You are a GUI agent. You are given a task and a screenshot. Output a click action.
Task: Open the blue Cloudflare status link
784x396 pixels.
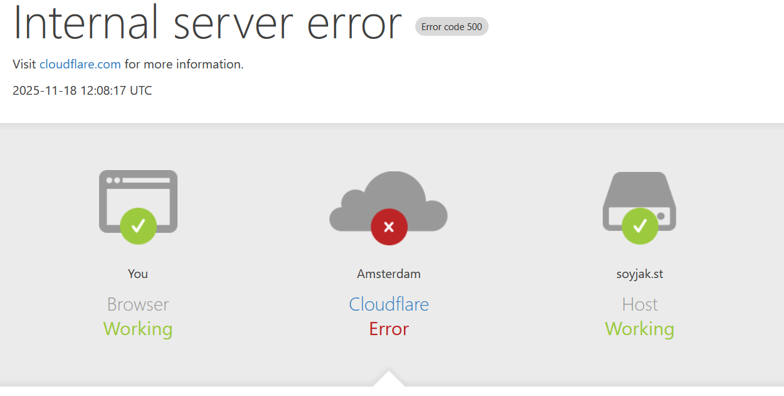[389, 304]
